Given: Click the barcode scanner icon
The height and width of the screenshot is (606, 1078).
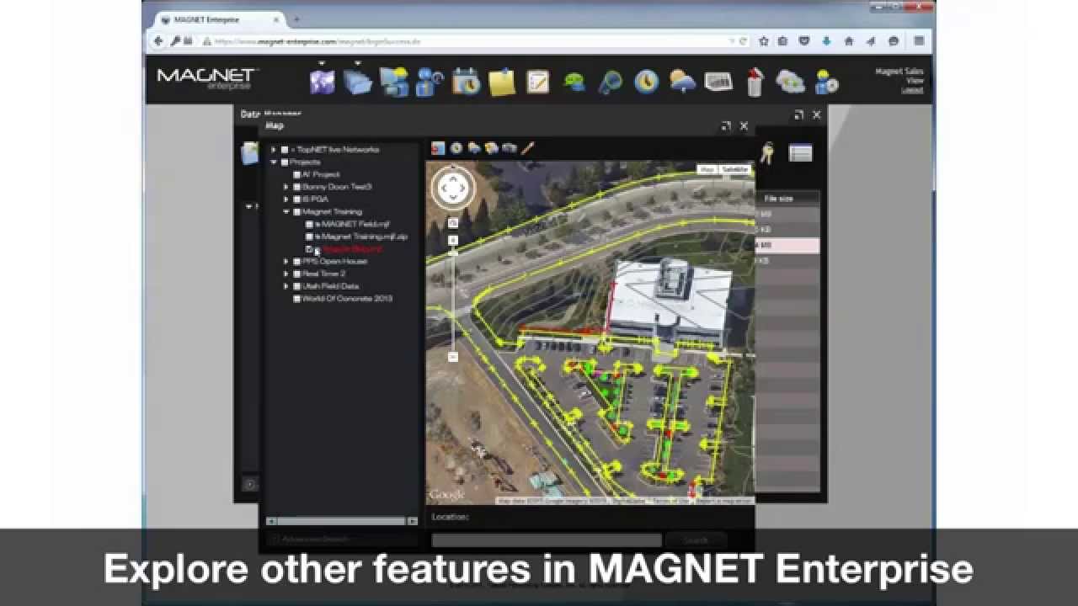Looking at the screenshot, I should click(x=718, y=82).
